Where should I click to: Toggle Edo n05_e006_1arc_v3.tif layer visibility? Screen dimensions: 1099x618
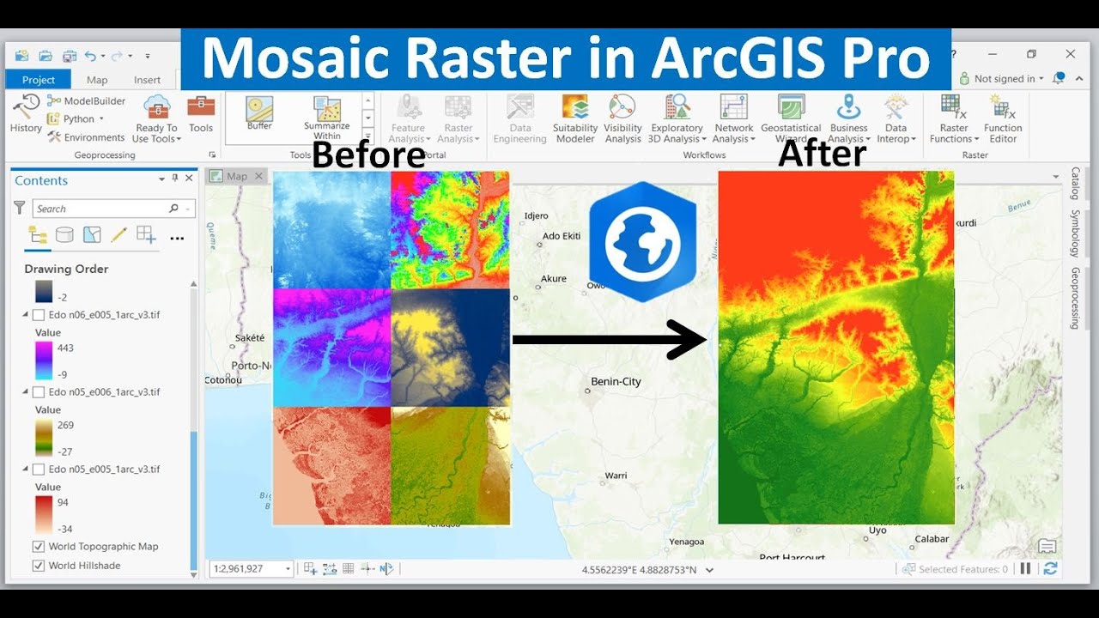click(x=38, y=392)
